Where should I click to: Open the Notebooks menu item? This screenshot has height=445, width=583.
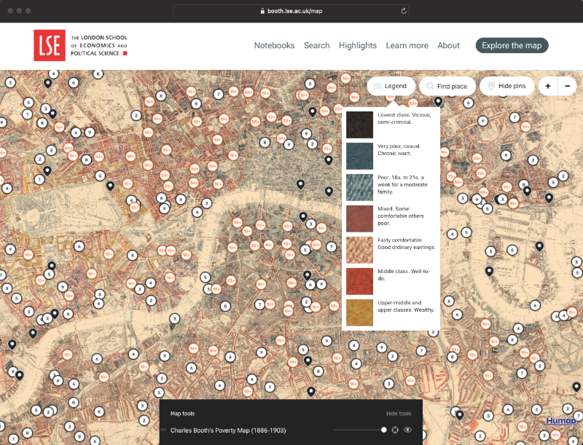click(275, 45)
